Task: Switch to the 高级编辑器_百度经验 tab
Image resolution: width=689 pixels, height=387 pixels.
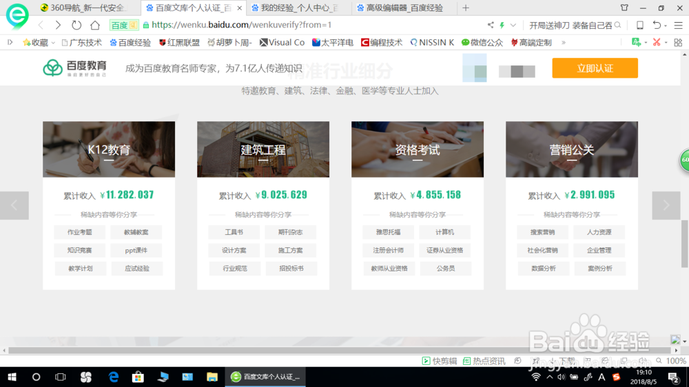Action: pos(404,8)
